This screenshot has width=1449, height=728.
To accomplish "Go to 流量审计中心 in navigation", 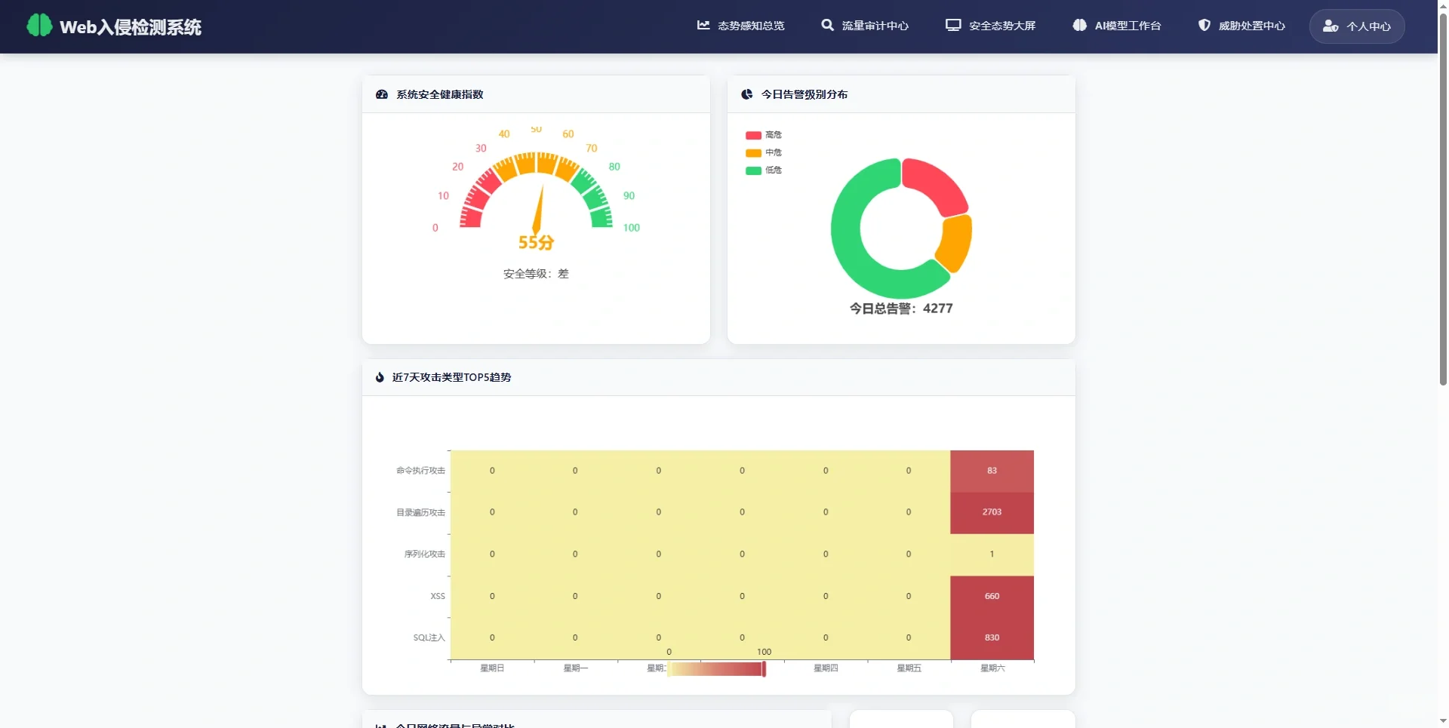I will pyautogui.click(x=865, y=26).
